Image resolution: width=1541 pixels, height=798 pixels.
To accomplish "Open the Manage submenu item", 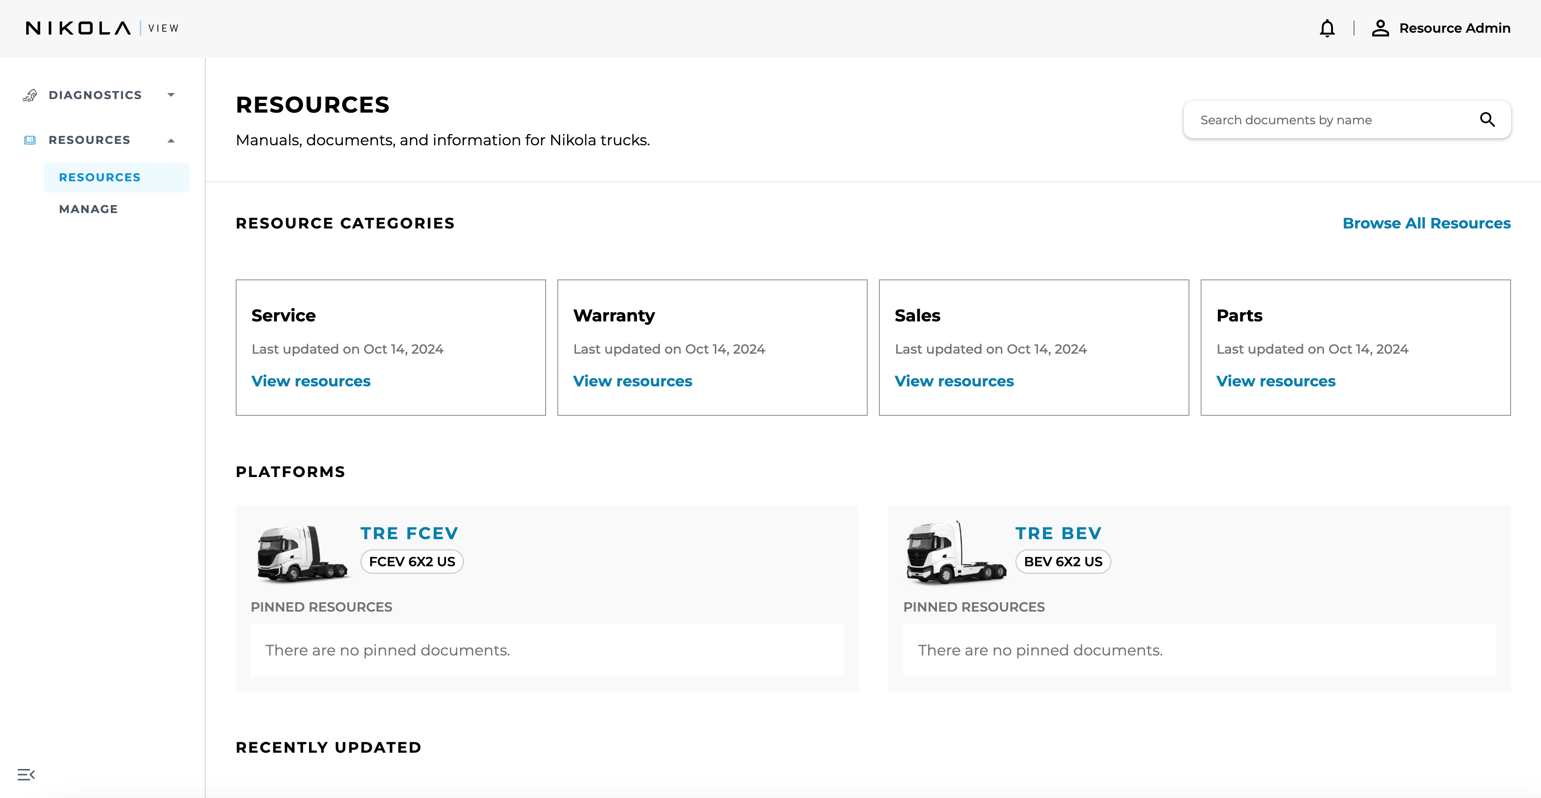I will (88, 209).
